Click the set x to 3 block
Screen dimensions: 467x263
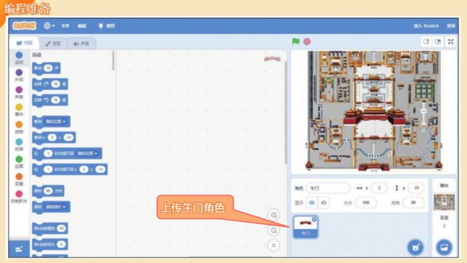click(x=50, y=244)
